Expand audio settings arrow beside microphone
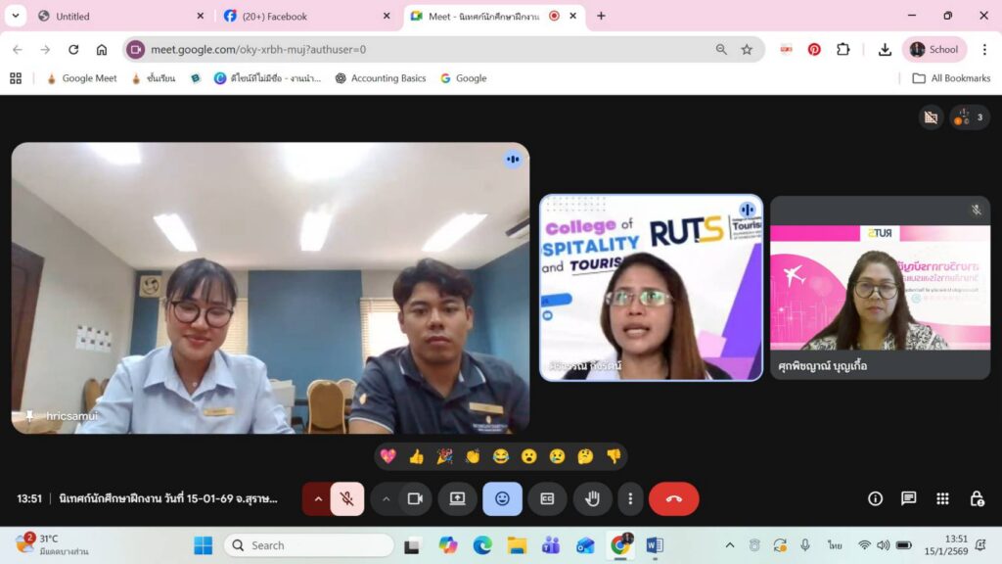Screen dimensions: 1002x564 click(x=317, y=498)
